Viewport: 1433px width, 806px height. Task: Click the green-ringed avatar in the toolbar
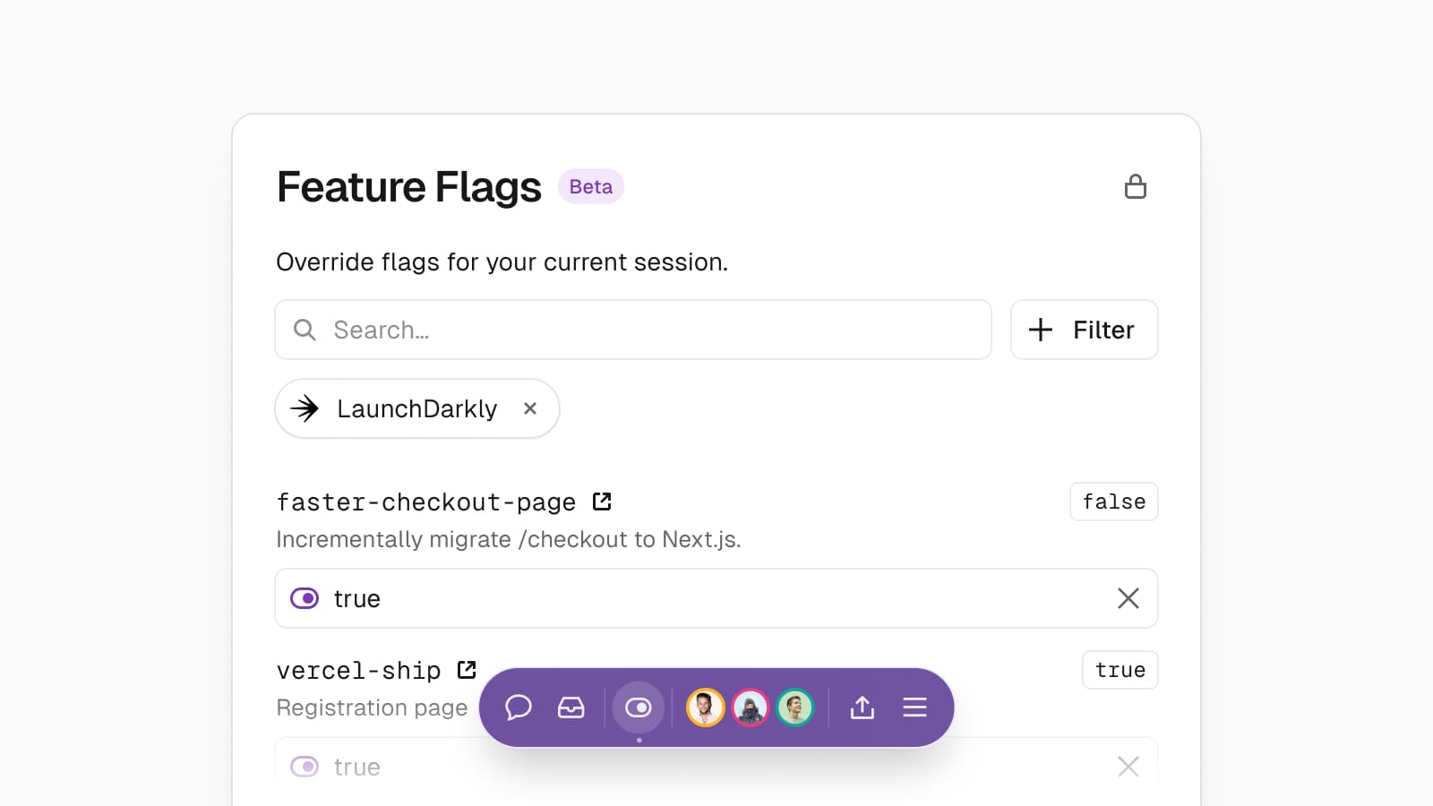[x=795, y=707]
